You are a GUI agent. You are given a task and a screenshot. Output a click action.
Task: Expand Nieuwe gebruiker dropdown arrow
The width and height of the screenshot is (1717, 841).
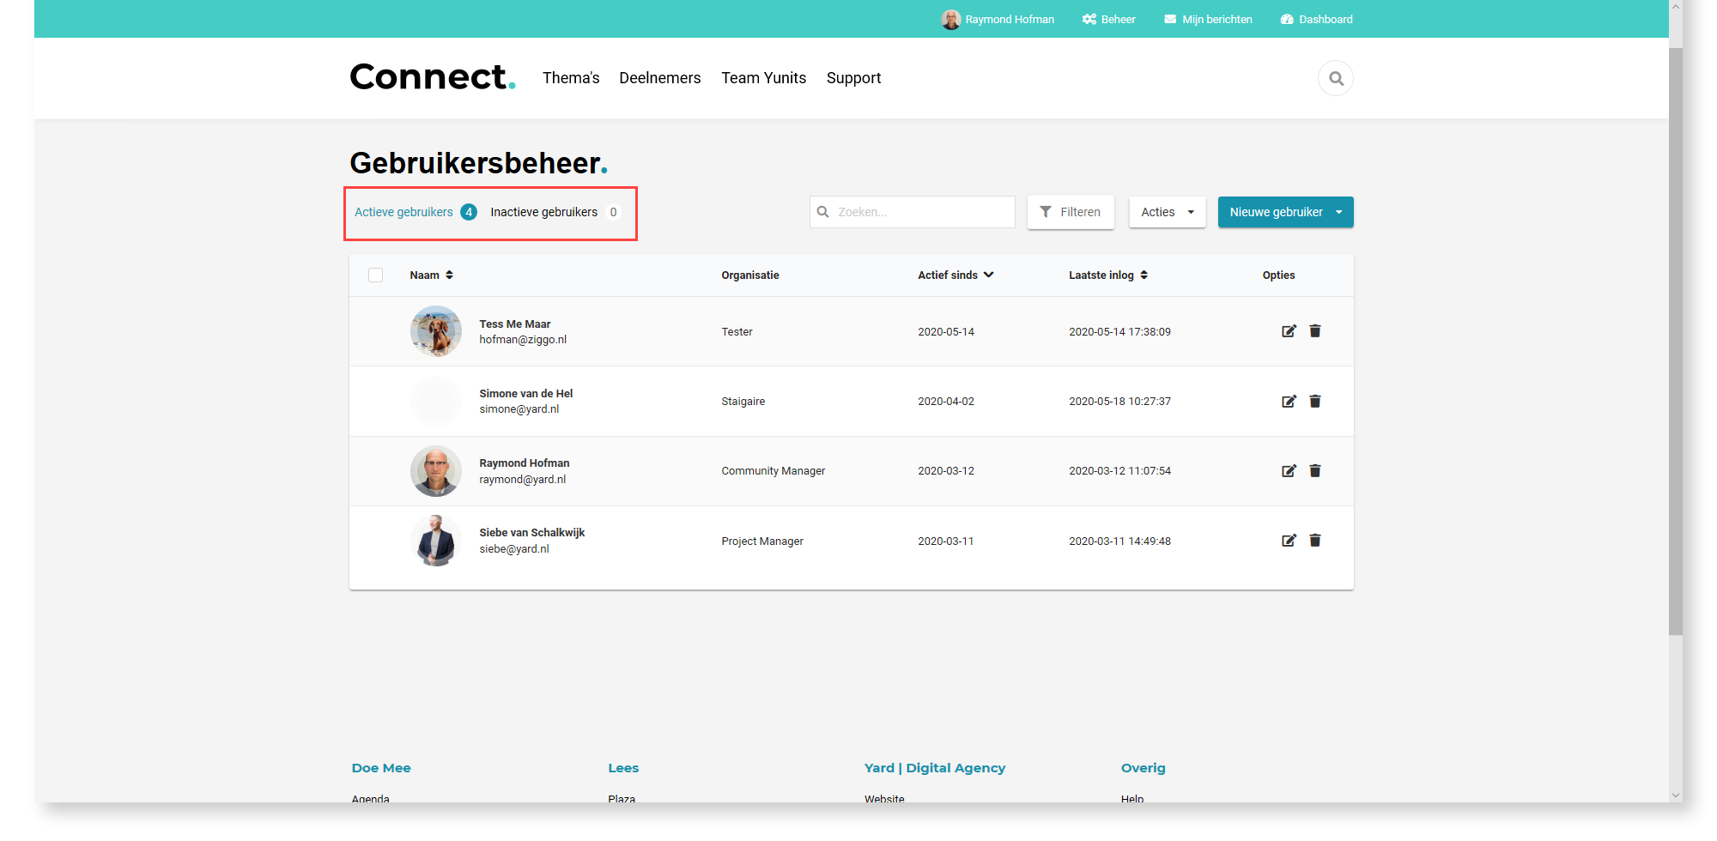pyautogui.click(x=1339, y=212)
